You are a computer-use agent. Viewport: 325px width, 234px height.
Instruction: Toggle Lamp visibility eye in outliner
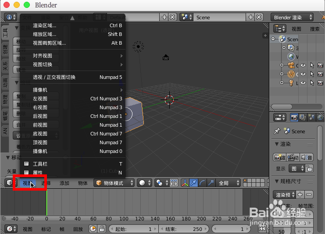tap(303, 83)
